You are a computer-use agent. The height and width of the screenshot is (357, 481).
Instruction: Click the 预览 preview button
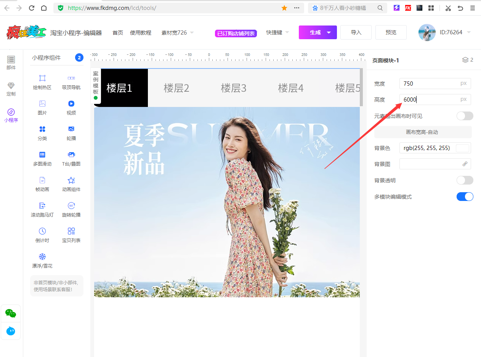(x=391, y=32)
